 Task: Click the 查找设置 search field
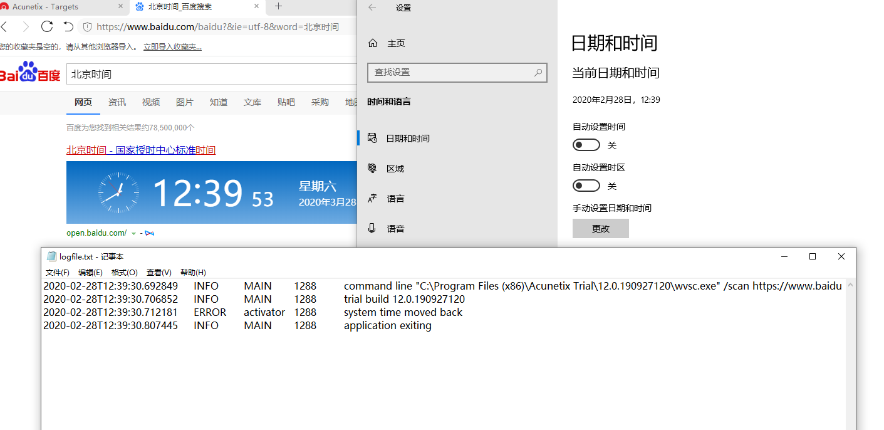(457, 73)
